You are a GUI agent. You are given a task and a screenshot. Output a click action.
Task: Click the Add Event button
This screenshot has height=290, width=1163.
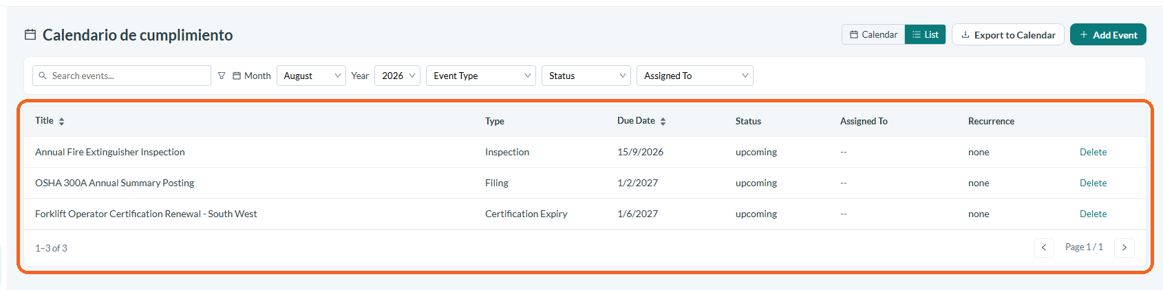(x=1108, y=34)
